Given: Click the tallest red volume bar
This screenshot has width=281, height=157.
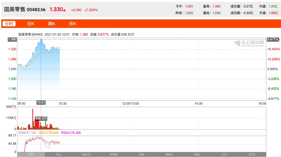Looking at the screenshot, I should 33,119.
